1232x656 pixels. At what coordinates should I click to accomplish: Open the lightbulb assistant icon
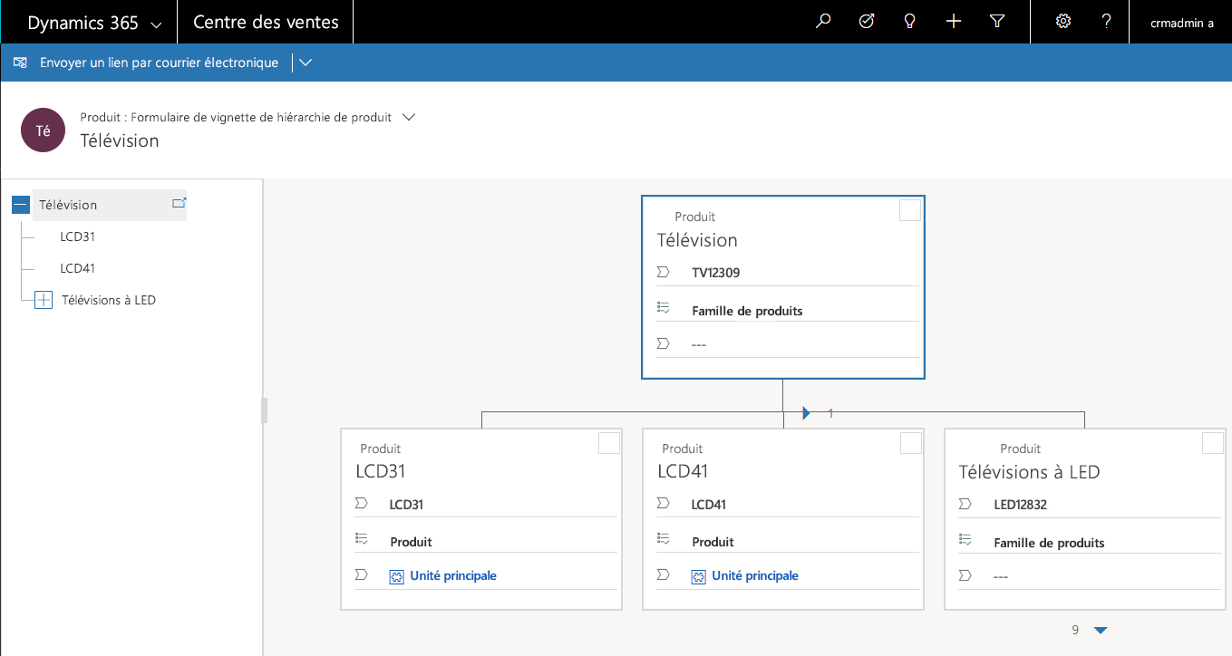coord(910,22)
